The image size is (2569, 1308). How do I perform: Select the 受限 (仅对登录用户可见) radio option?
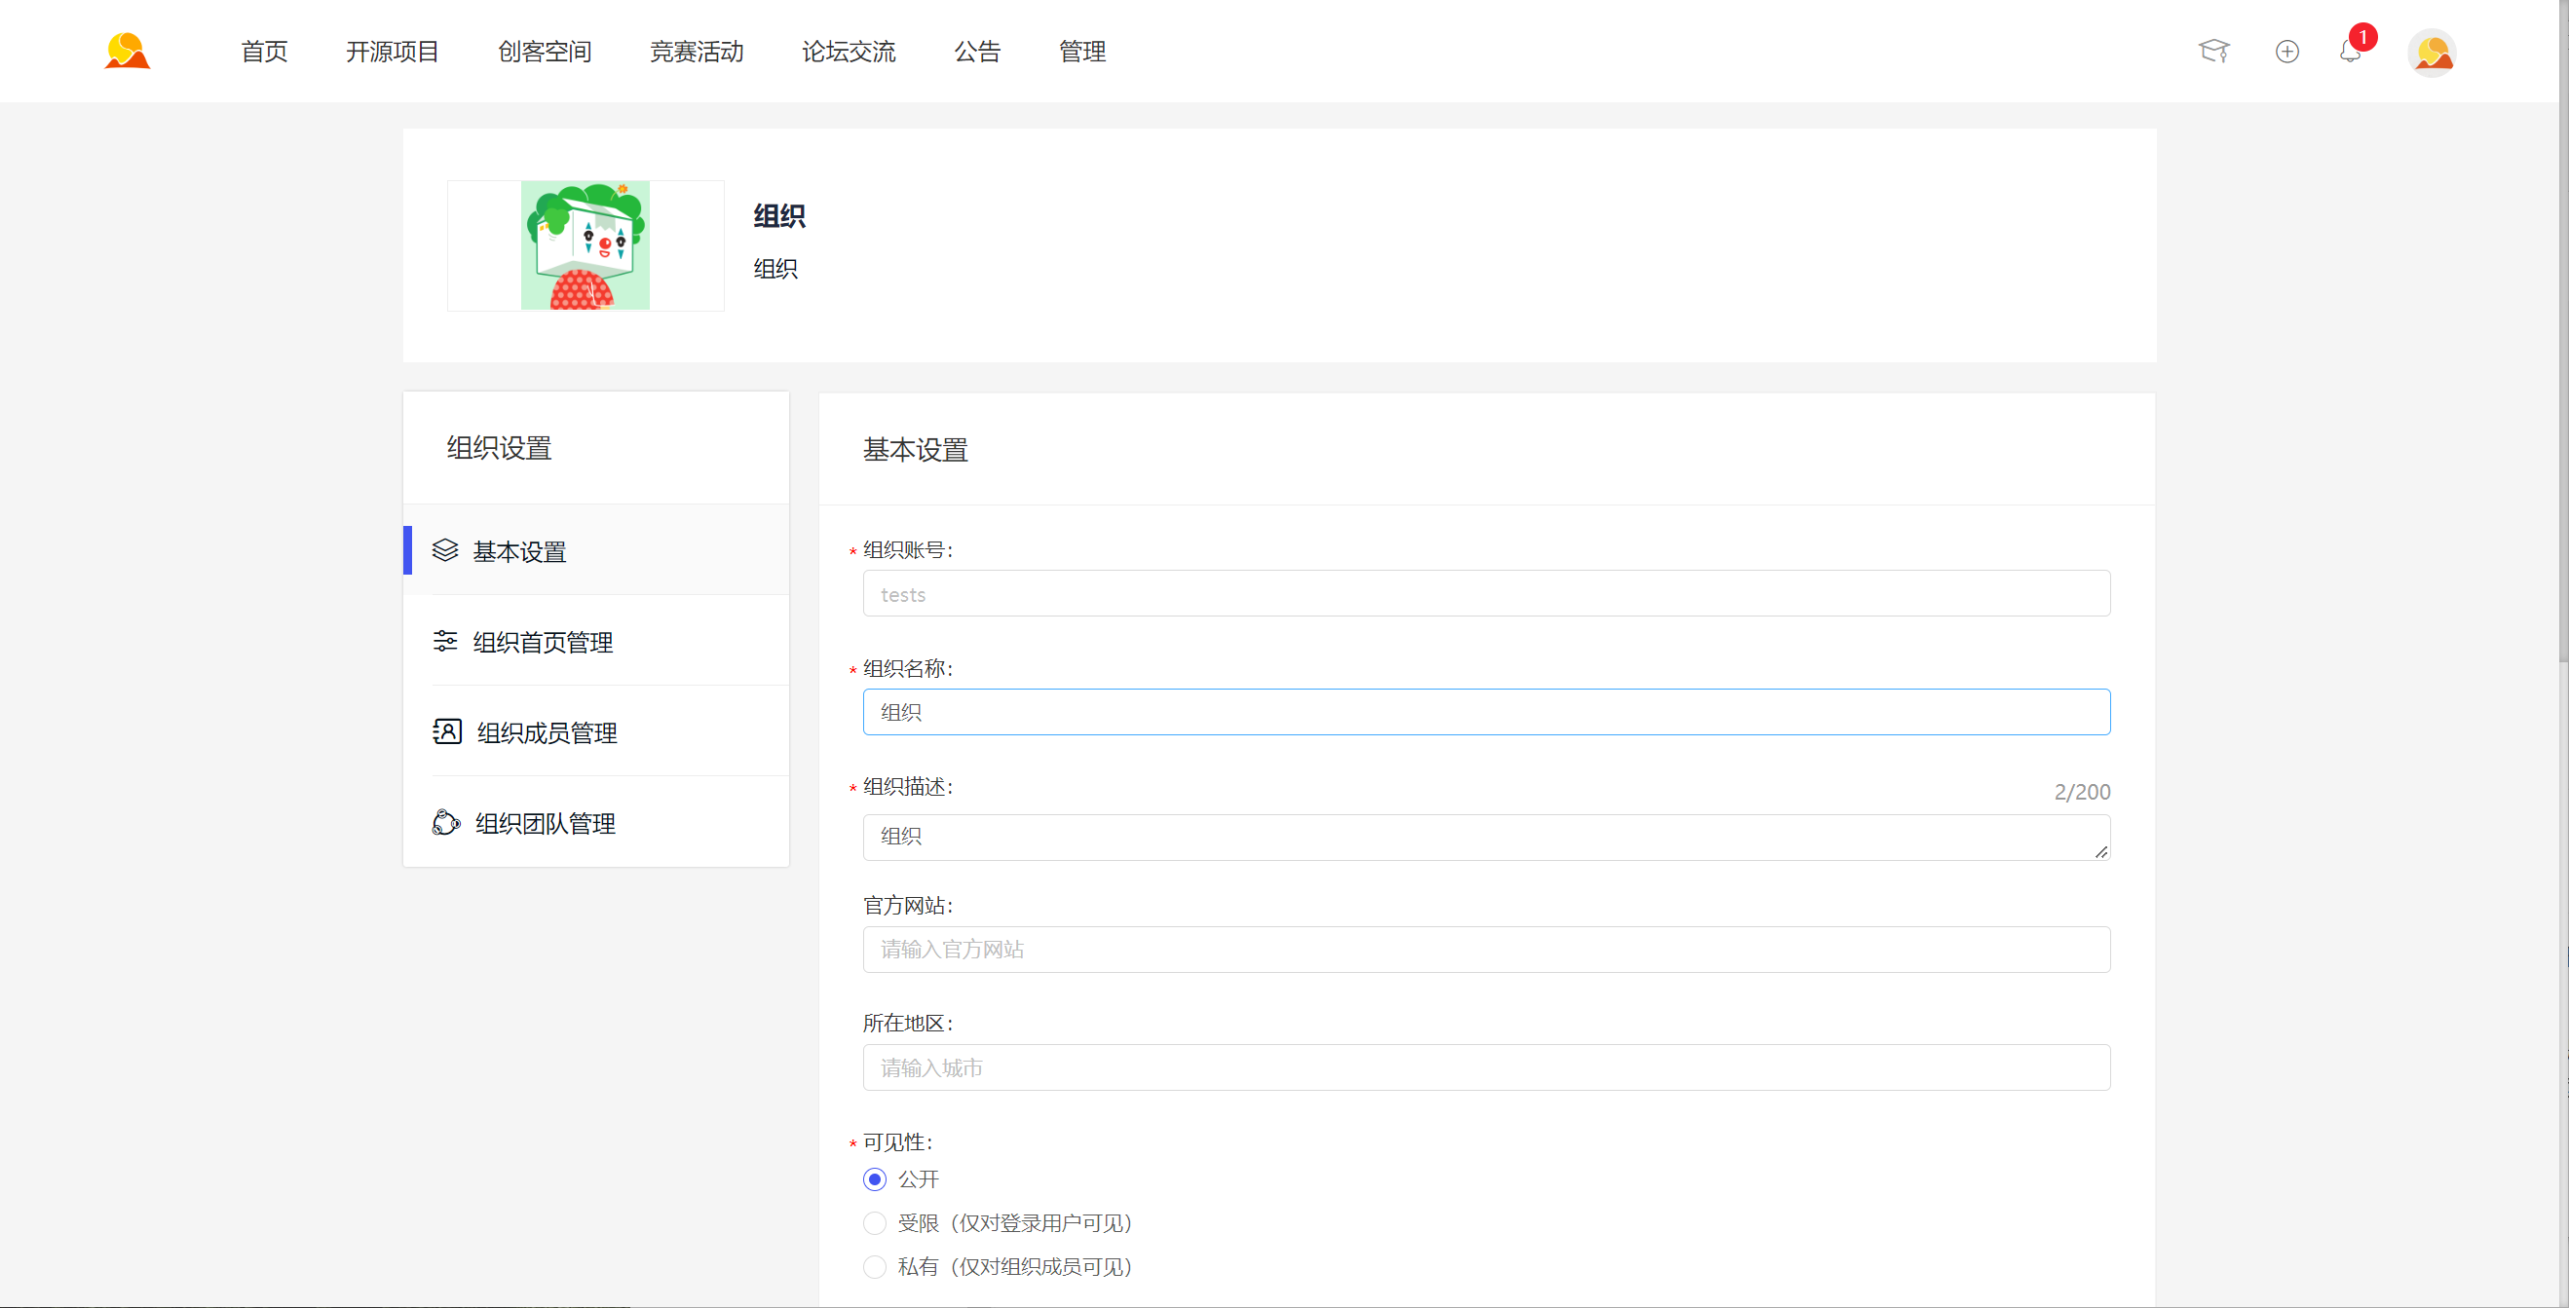[x=874, y=1223]
